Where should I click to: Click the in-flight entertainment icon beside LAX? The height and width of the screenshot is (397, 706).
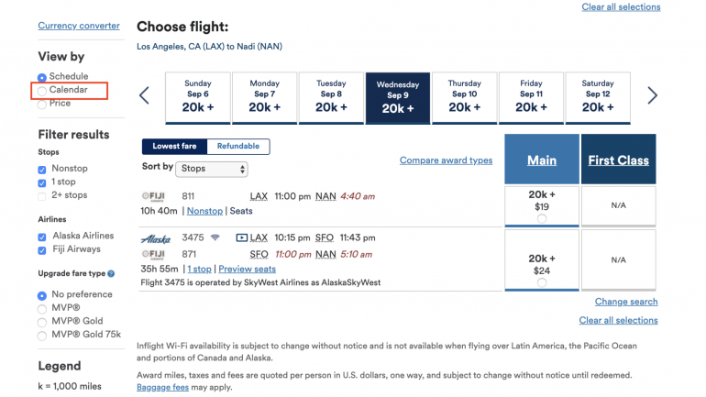(x=242, y=237)
